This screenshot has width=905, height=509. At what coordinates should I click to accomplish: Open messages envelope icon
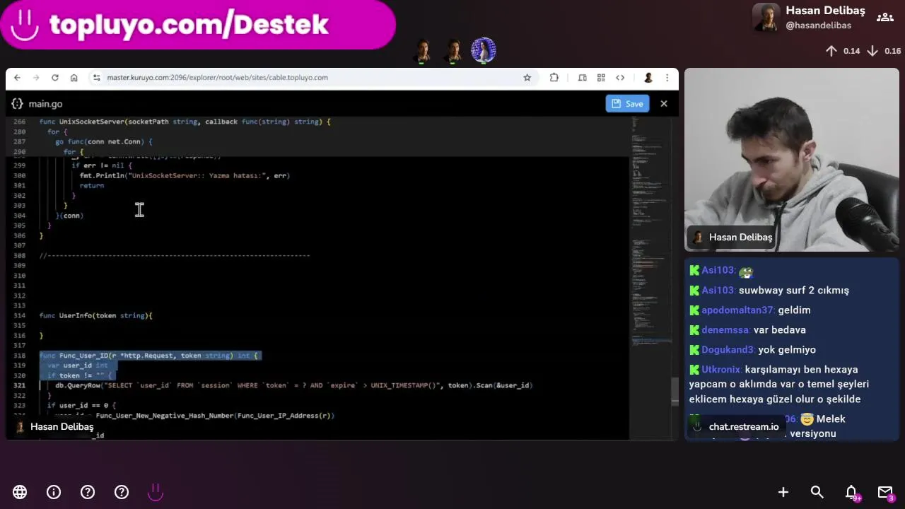tap(885, 493)
